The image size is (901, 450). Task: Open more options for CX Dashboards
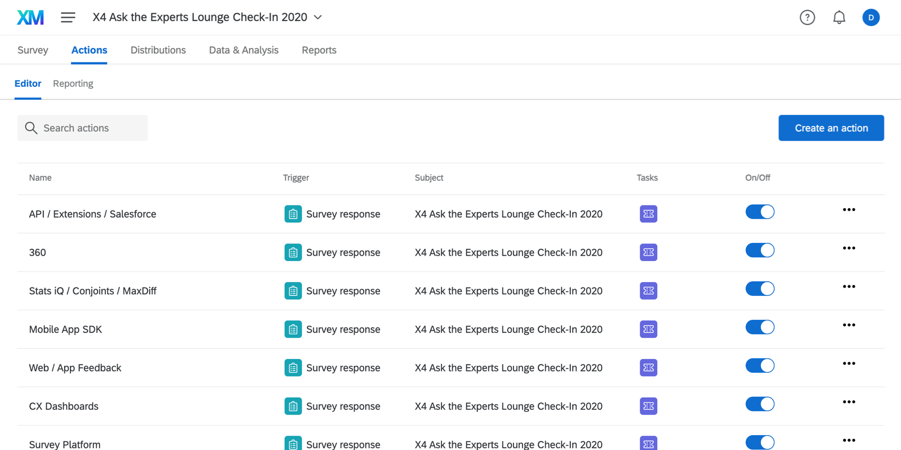[849, 402]
